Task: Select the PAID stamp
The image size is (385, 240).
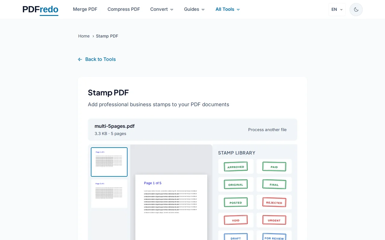Action: [274, 166]
